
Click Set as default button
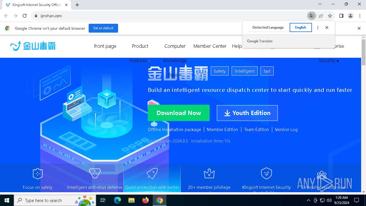pyautogui.click(x=103, y=28)
